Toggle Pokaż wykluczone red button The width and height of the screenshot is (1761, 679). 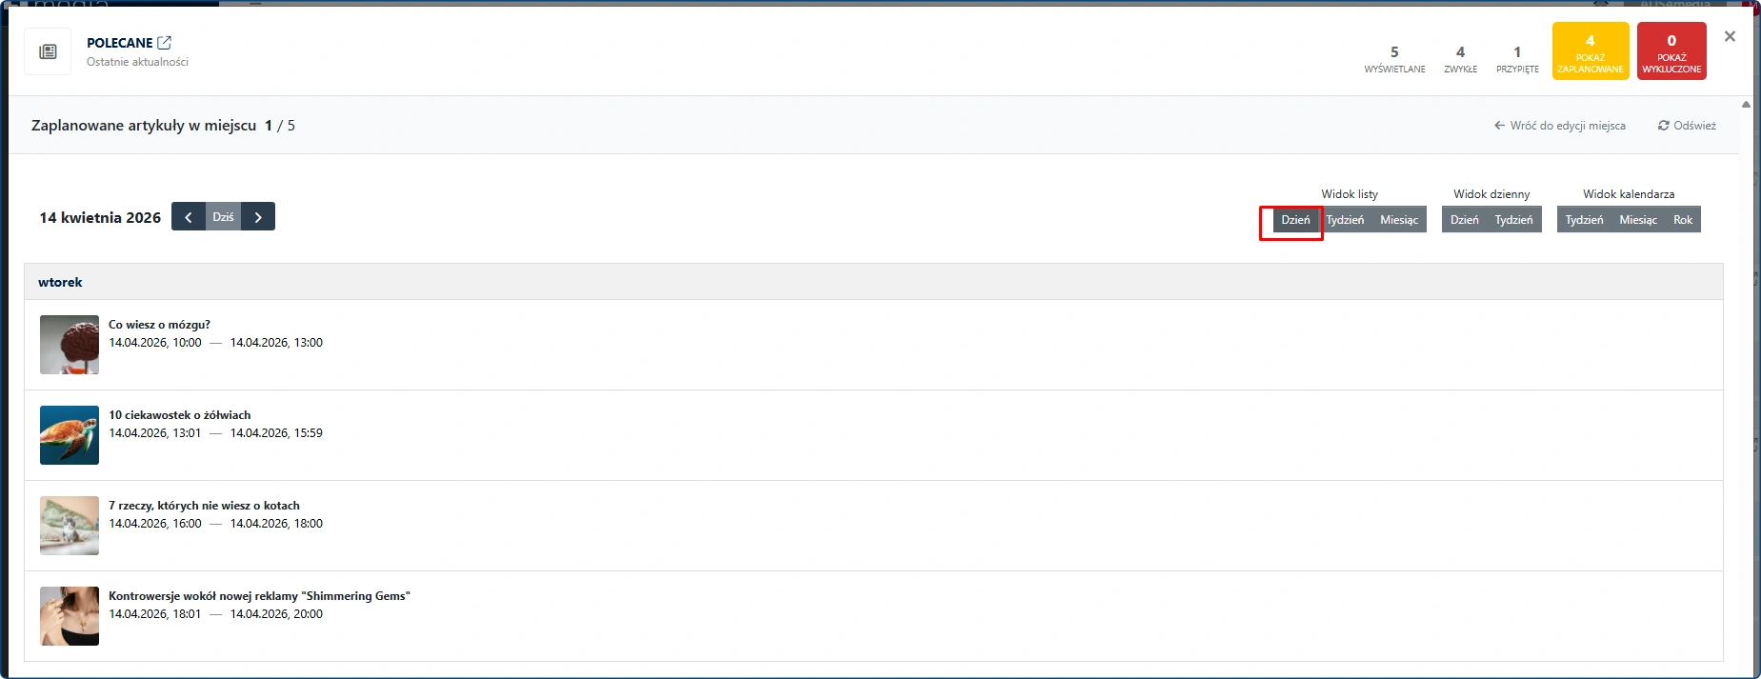coord(1671,51)
